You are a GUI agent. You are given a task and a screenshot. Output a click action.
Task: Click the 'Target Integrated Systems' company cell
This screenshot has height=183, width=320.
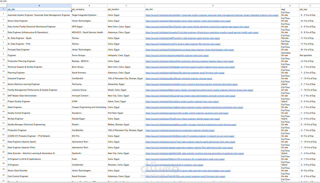(x=89, y=14)
